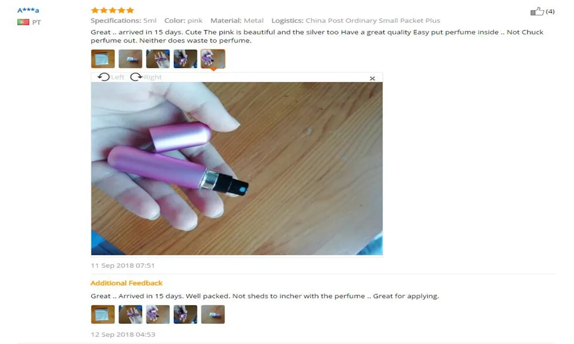
Task: Open fourth Additional Feedback thumbnail
Action: pos(185,314)
